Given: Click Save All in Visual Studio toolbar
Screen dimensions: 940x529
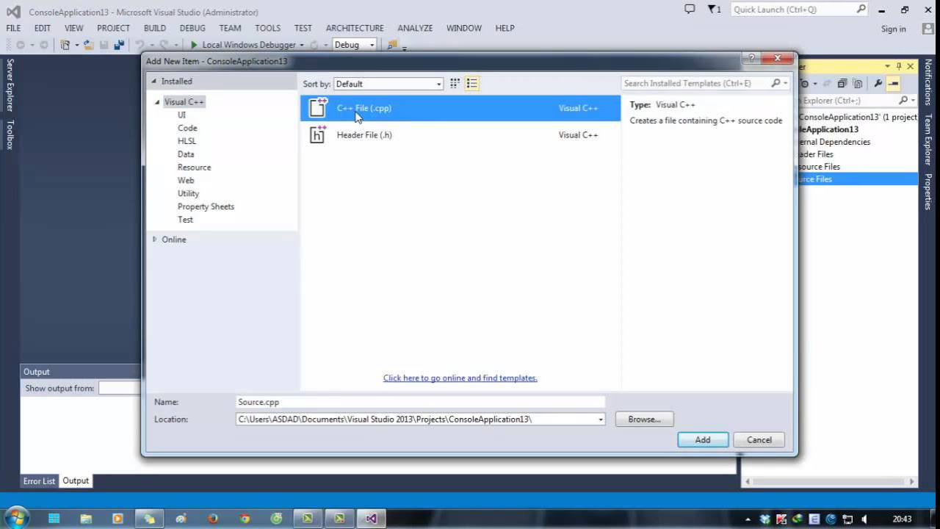Looking at the screenshot, I should coord(117,45).
